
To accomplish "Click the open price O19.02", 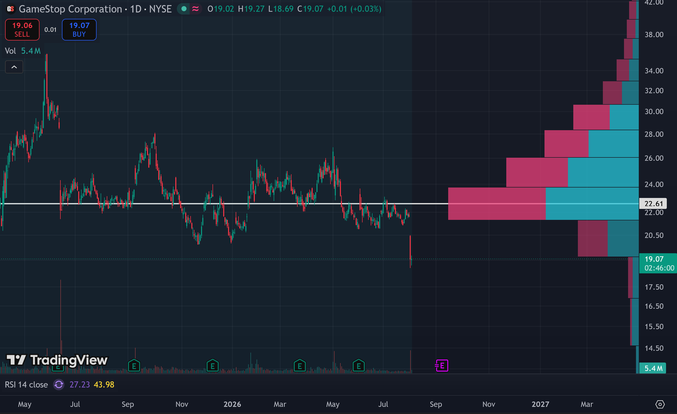I will pyautogui.click(x=221, y=9).
